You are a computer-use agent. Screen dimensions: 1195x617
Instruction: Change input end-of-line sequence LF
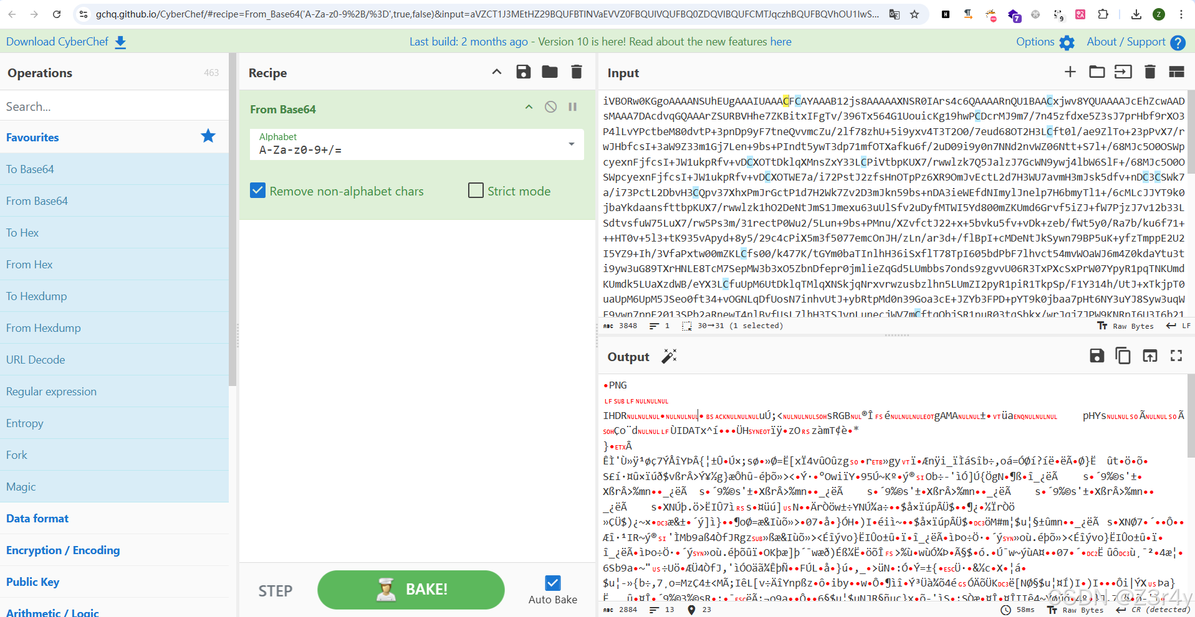1179,326
